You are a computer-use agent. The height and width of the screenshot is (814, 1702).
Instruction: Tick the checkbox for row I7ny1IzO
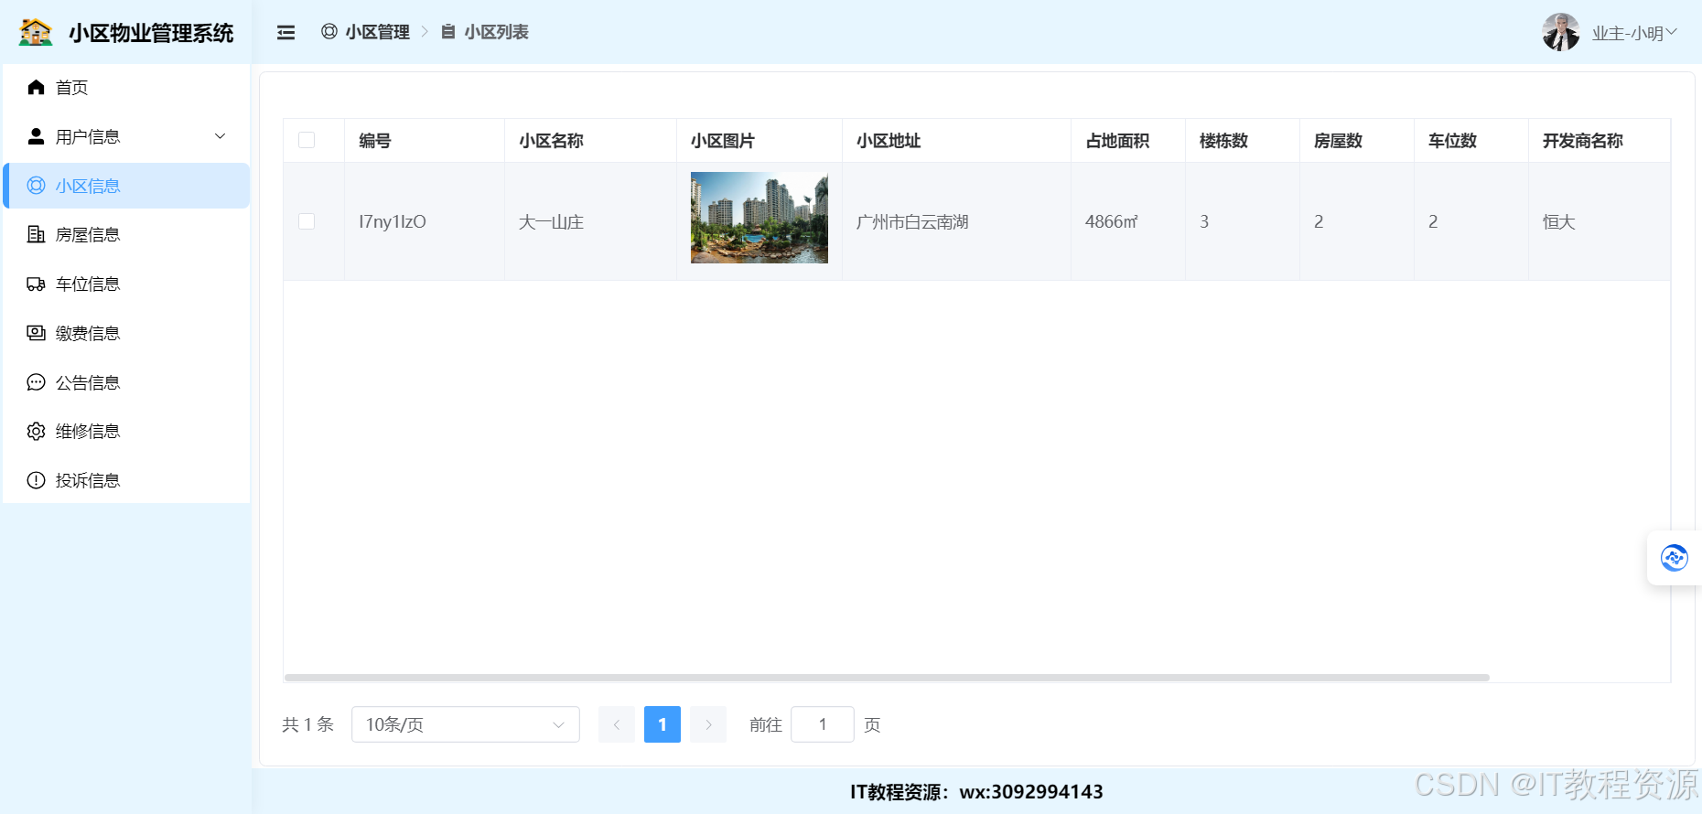coord(307,221)
